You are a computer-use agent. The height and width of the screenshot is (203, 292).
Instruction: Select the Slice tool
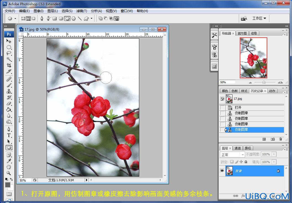pyautogui.click(x=9, y=71)
